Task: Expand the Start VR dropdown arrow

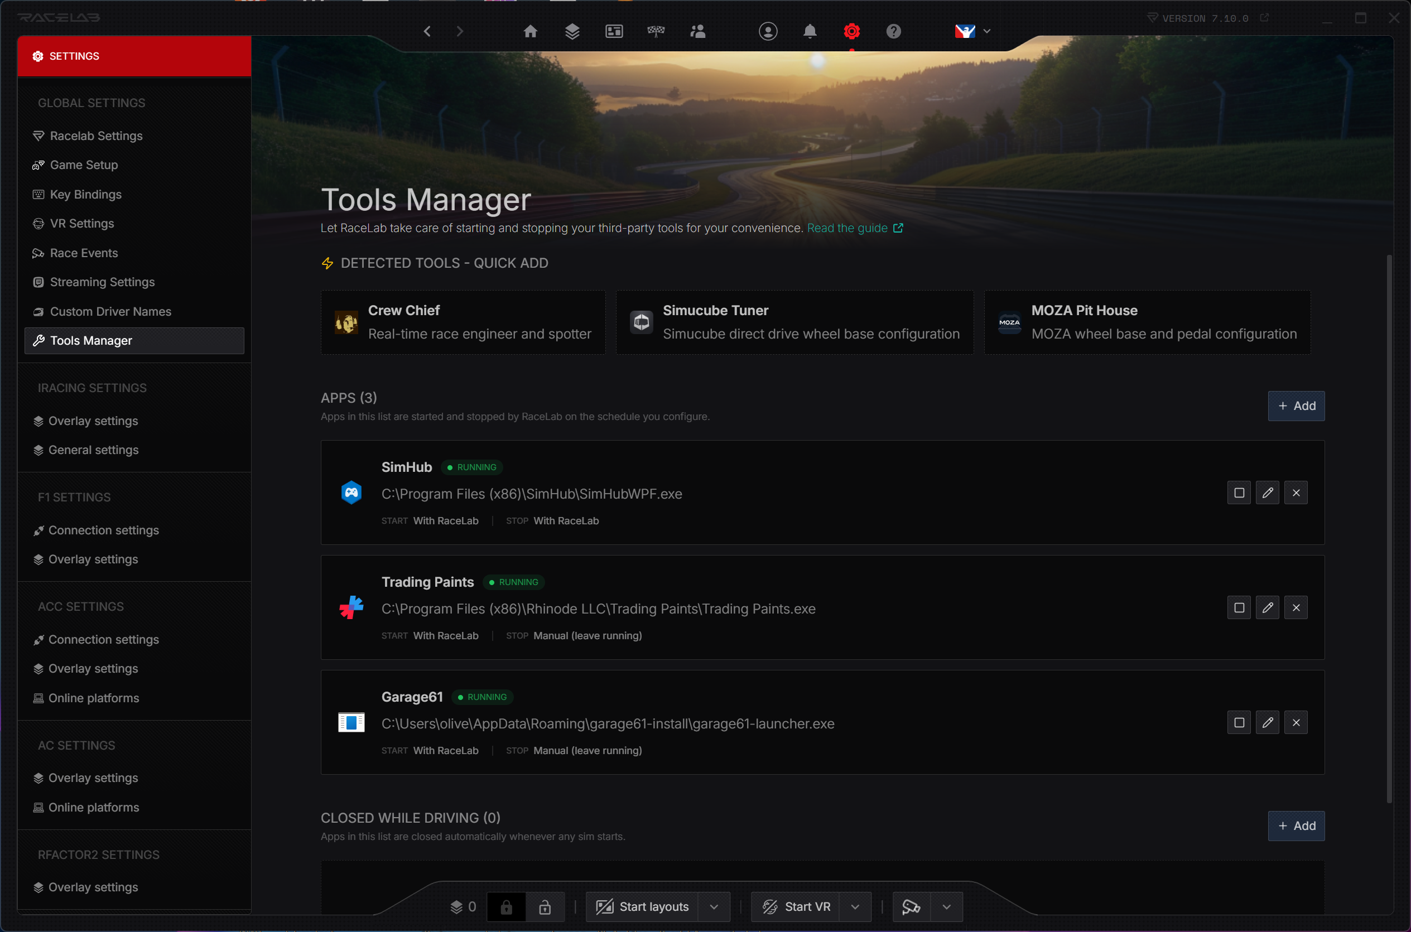Action: (x=855, y=907)
